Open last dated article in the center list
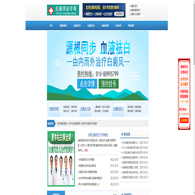 (89, 184)
